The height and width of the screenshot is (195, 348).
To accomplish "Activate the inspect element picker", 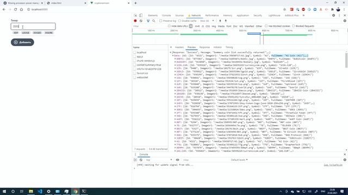I will tap(135, 16).
